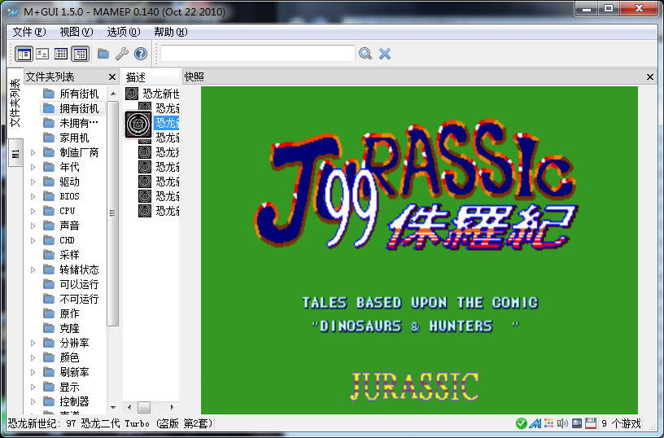Expand the 颜色 folder node
Image resolution: width=664 pixels, height=438 pixels.
click(33, 357)
